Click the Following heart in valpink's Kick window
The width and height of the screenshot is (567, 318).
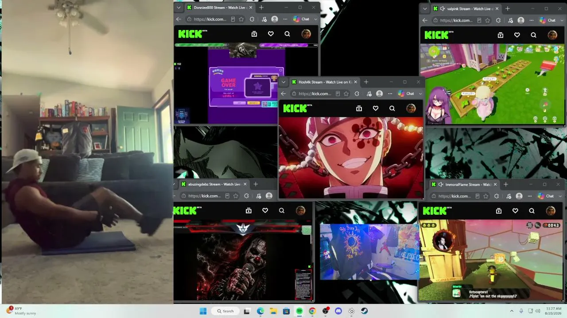517,35
